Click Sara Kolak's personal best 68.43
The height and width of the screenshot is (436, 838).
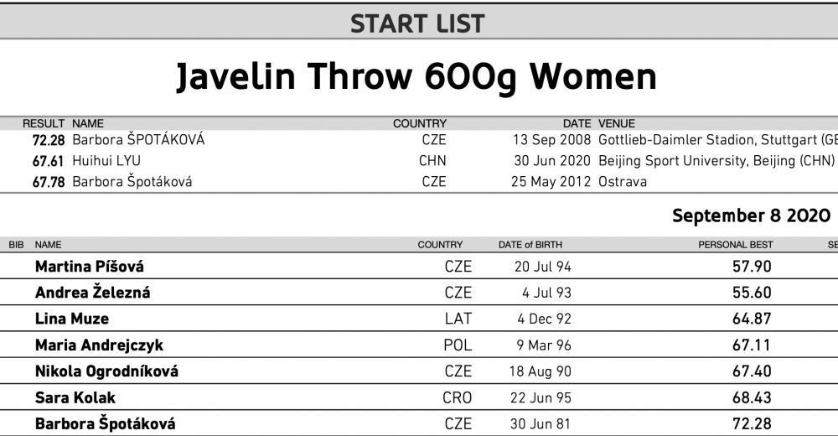coord(752,397)
